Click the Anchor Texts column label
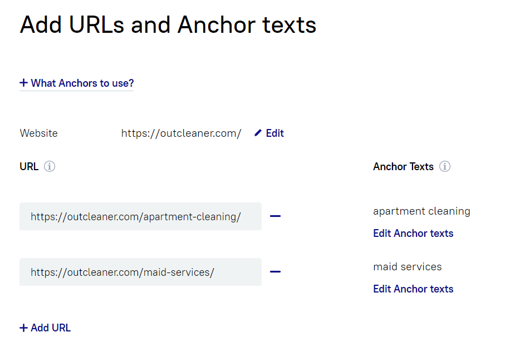This screenshot has width=505, height=347. pos(403,167)
